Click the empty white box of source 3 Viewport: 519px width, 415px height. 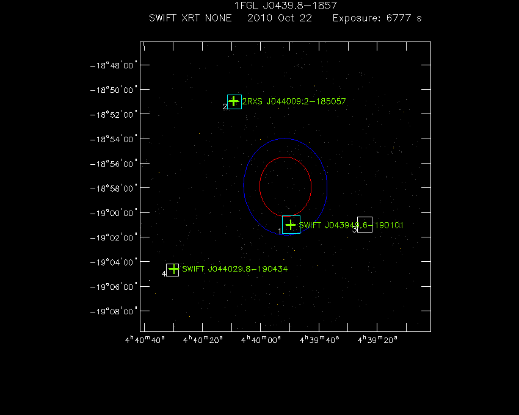365,225
